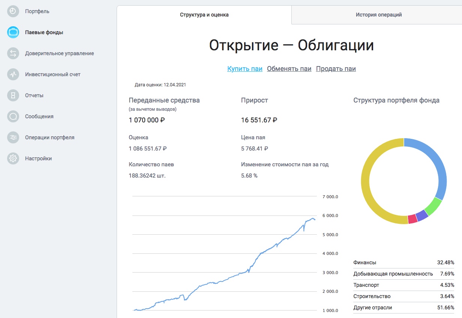Click the Транспорт row in the sector table

tap(404, 285)
